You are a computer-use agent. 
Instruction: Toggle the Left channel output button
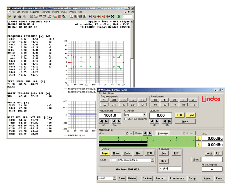click(179, 115)
